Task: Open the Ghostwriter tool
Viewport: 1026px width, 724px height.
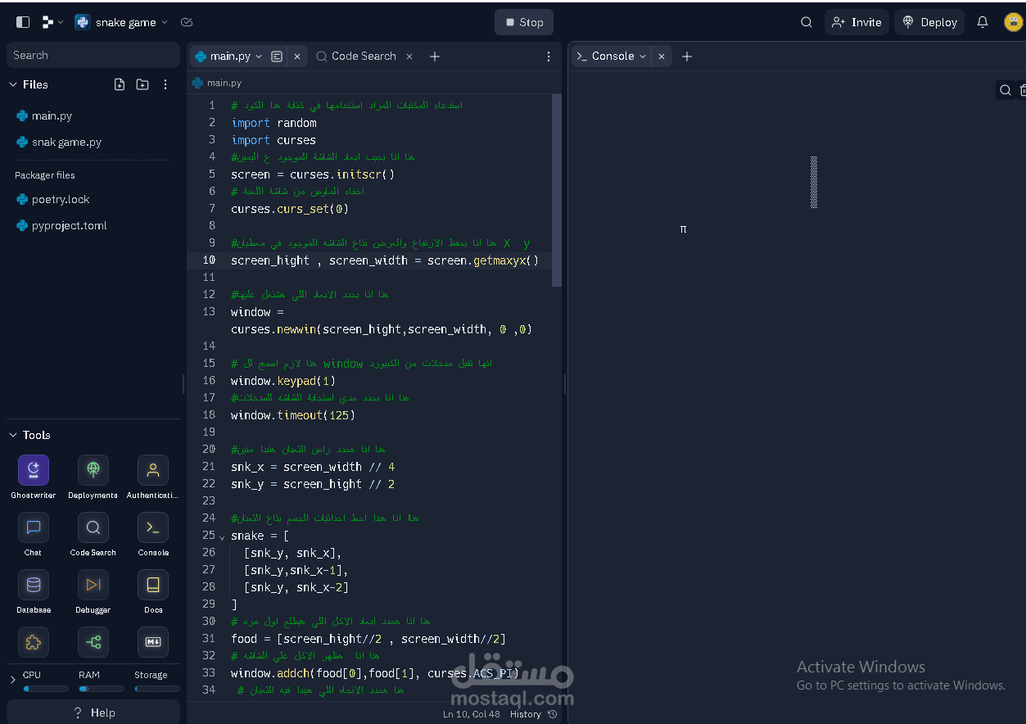Action: tap(34, 470)
